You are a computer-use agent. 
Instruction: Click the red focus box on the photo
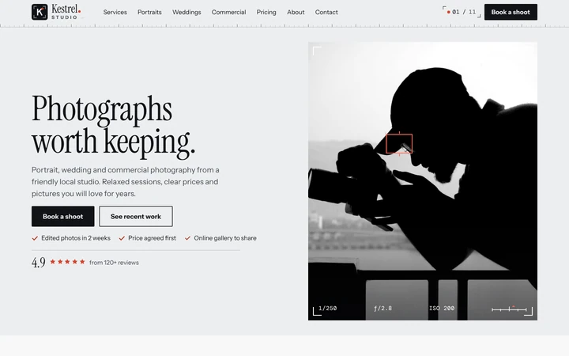click(399, 144)
